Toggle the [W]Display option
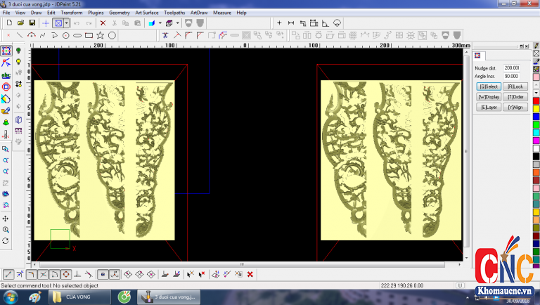540x305 pixels. click(x=489, y=96)
